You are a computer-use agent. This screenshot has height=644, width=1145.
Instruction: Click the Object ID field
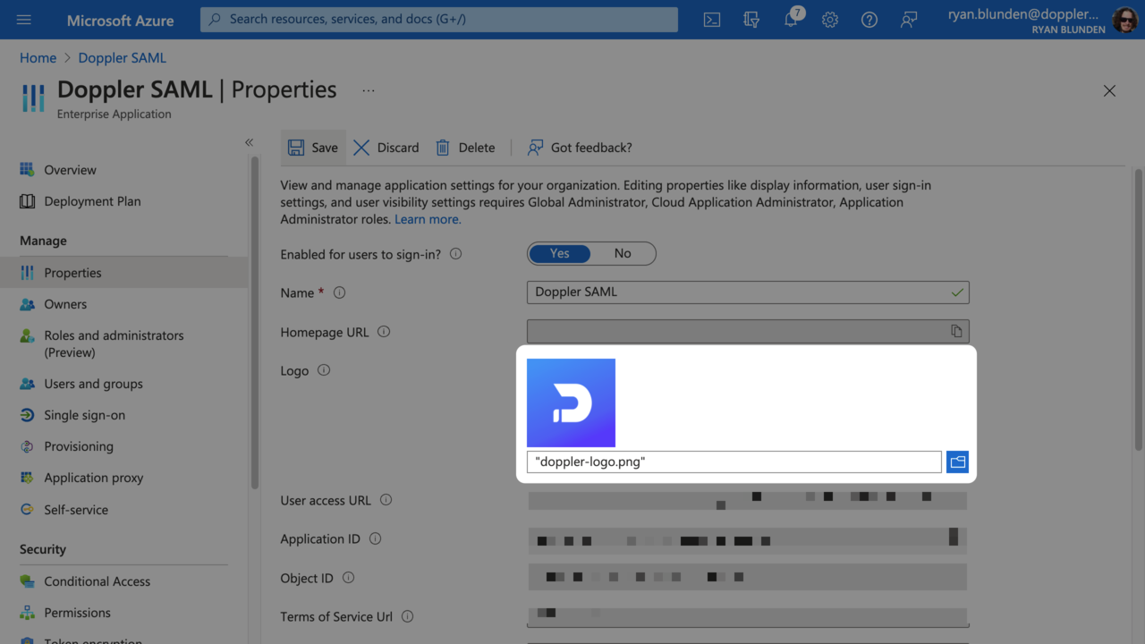coord(748,577)
